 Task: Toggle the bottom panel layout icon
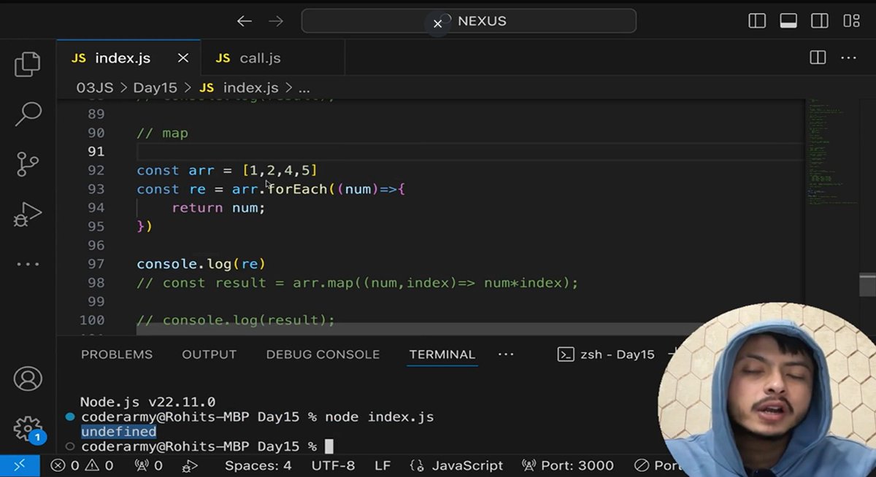tap(788, 21)
